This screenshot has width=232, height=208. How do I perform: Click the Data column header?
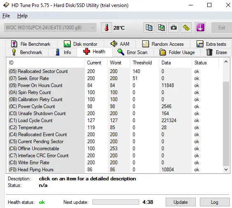tap(176, 63)
